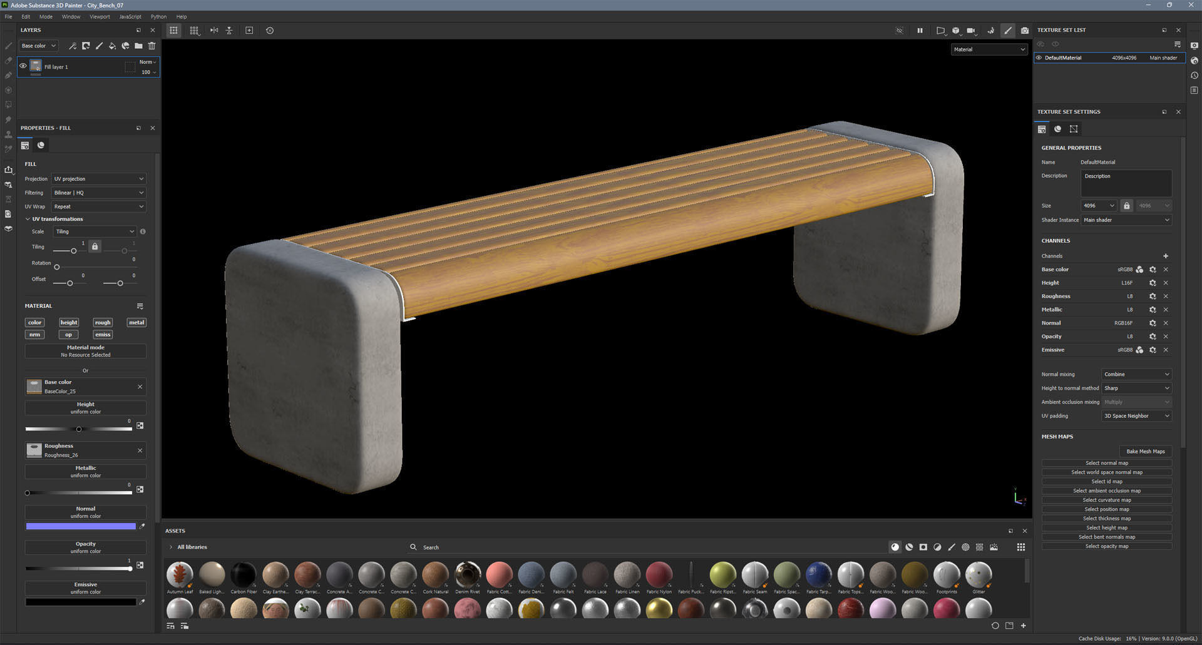Open the Help menu
The height and width of the screenshot is (645, 1202).
click(x=182, y=17)
